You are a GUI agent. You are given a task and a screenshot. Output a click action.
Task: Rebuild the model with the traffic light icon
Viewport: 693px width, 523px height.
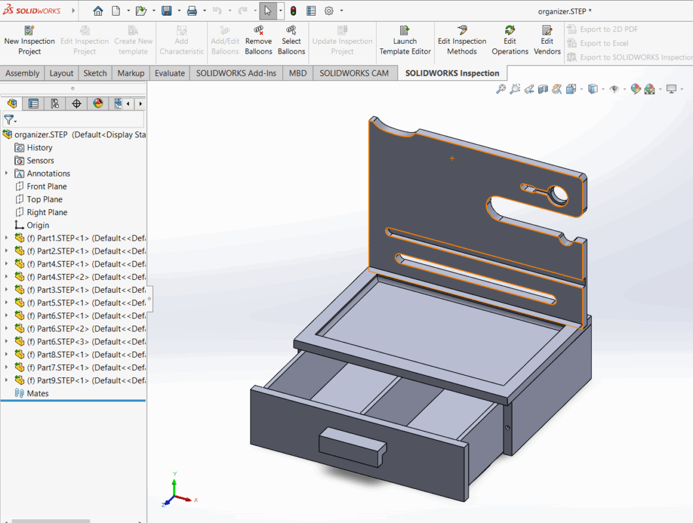pyautogui.click(x=293, y=10)
